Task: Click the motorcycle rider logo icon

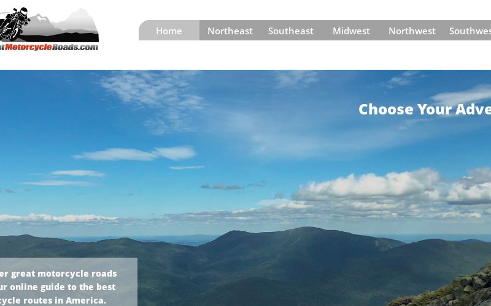Action: pyautogui.click(x=14, y=24)
